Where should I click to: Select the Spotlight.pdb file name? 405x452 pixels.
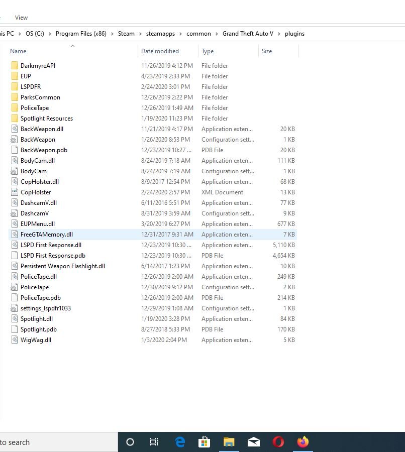(39, 329)
